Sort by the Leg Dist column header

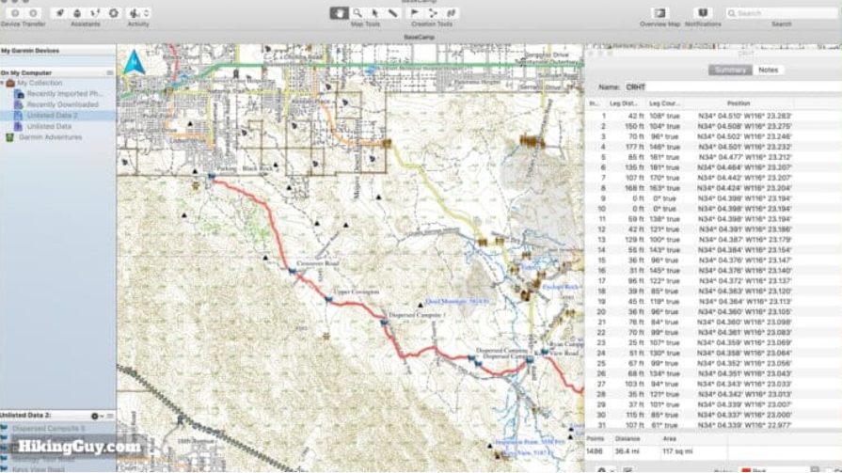(623, 103)
